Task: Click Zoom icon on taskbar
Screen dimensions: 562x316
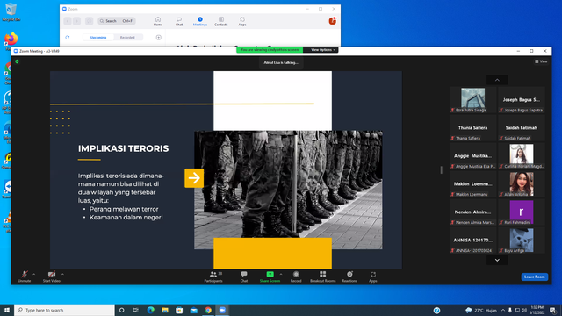Action: click(x=222, y=310)
